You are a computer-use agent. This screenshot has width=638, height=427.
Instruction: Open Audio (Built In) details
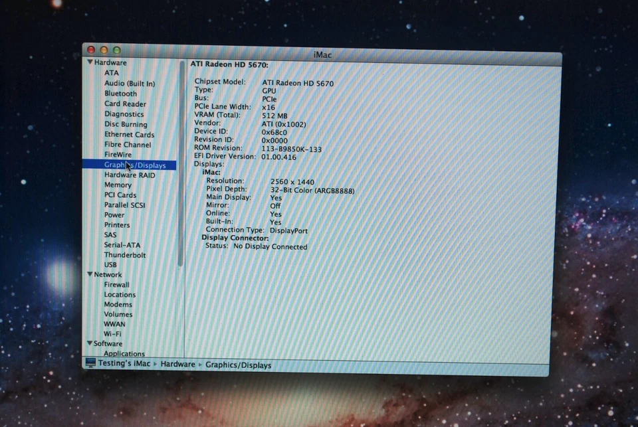130,83
